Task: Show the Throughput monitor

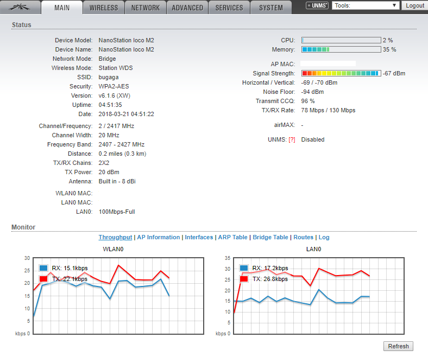Action: coord(115,237)
